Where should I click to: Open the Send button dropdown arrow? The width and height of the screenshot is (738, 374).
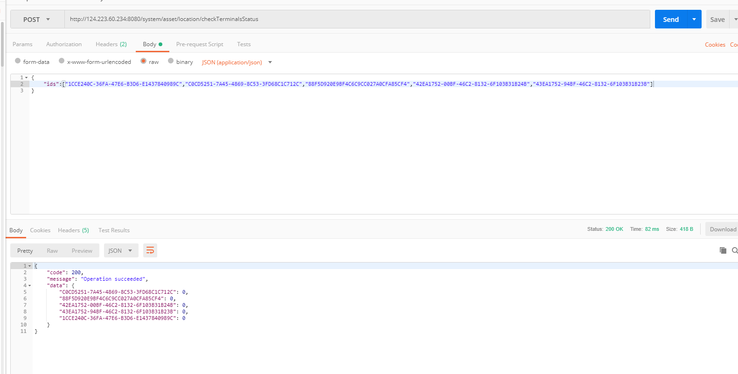(x=694, y=19)
